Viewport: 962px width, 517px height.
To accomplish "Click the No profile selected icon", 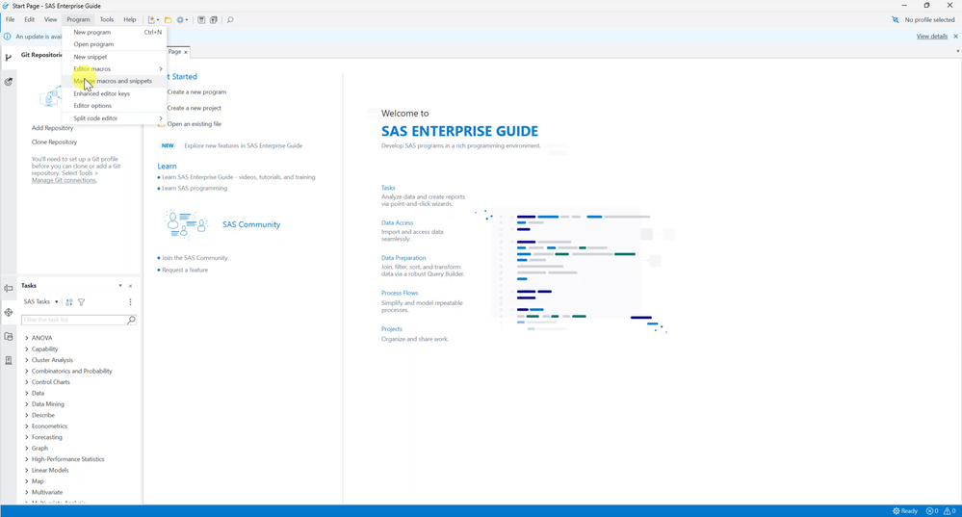I will click(896, 19).
